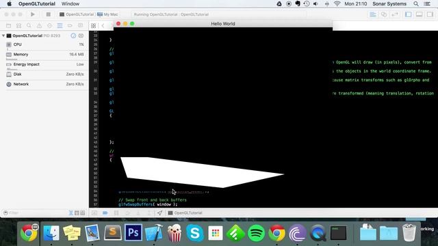Show the version editor
Image resolution: width=438 pixels, height=246 pixels.
pyautogui.click(x=395, y=14)
